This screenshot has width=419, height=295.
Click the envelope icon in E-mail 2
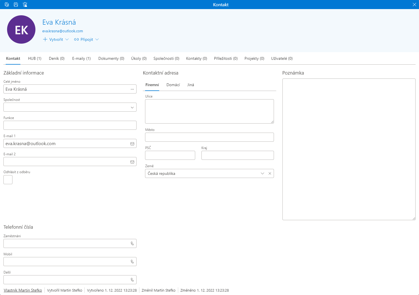point(132,162)
